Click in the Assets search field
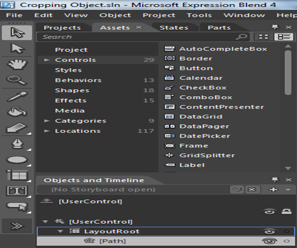This screenshot has width=297, height=248. pyautogui.click(x=143, y=37)
